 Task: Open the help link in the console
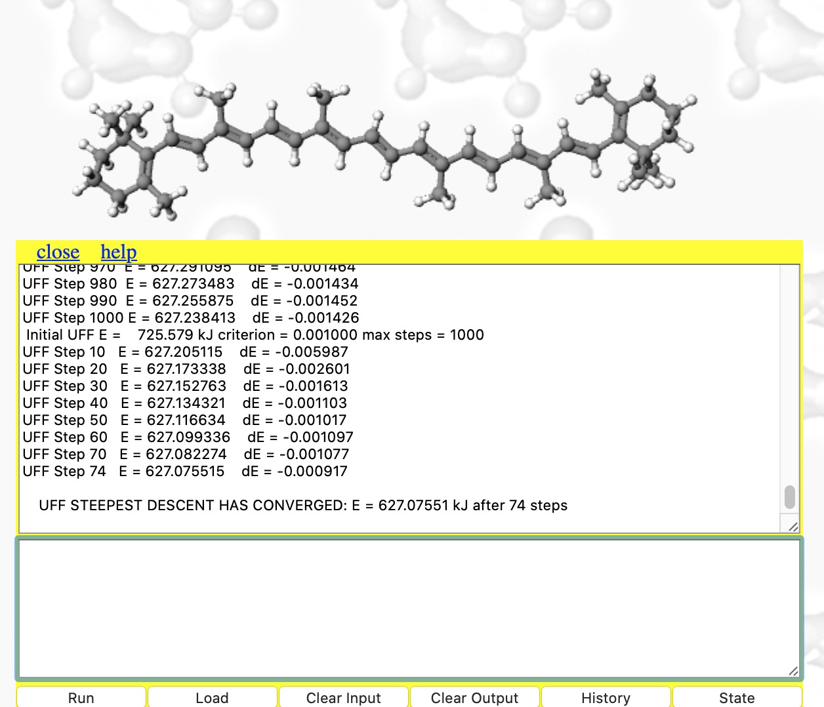pos(119,252)
